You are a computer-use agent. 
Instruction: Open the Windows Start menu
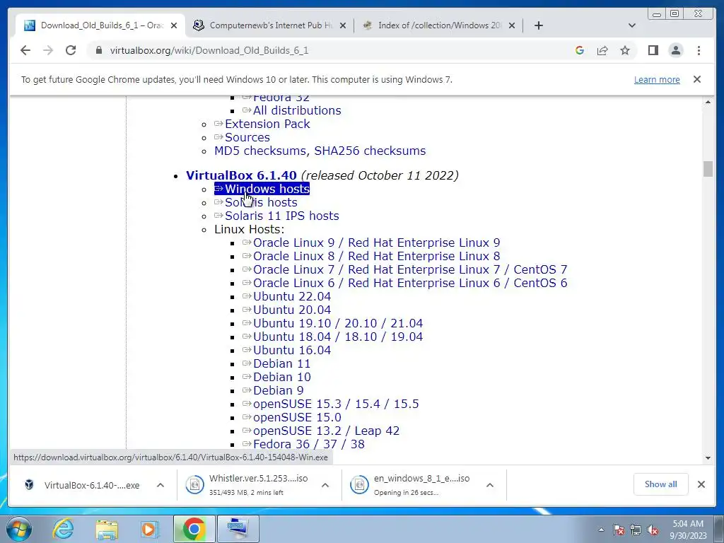pos(19,529)
